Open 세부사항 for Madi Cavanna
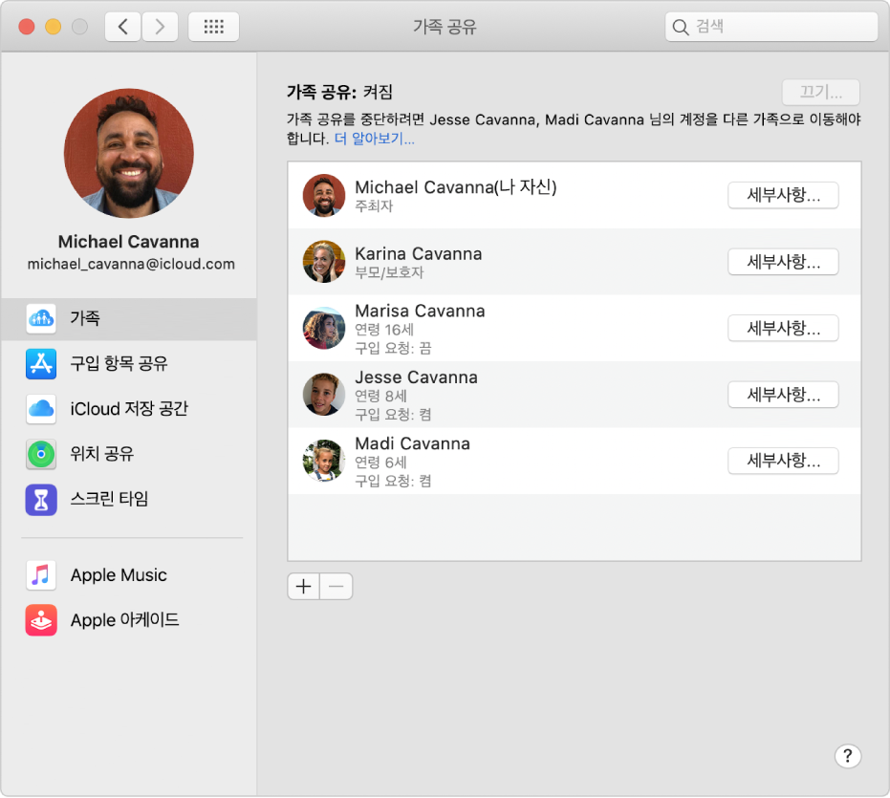The width and height of the screenshot is (890, 798). 783,461
